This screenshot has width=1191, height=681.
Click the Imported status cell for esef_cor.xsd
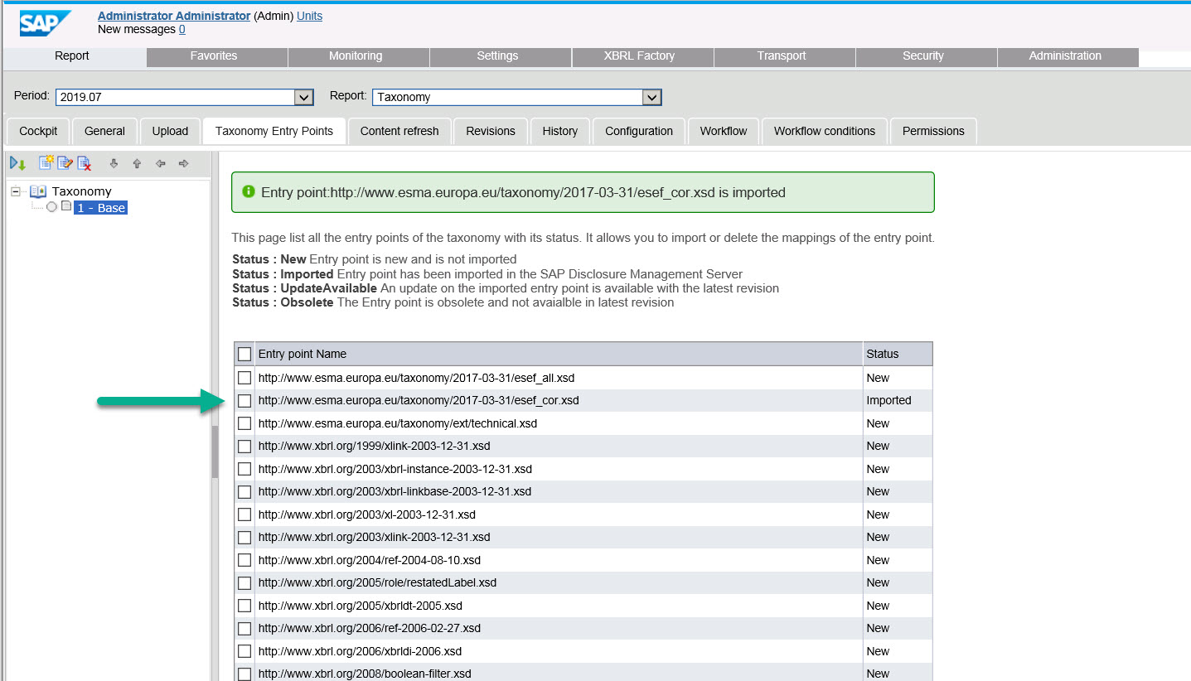(898, 400)
